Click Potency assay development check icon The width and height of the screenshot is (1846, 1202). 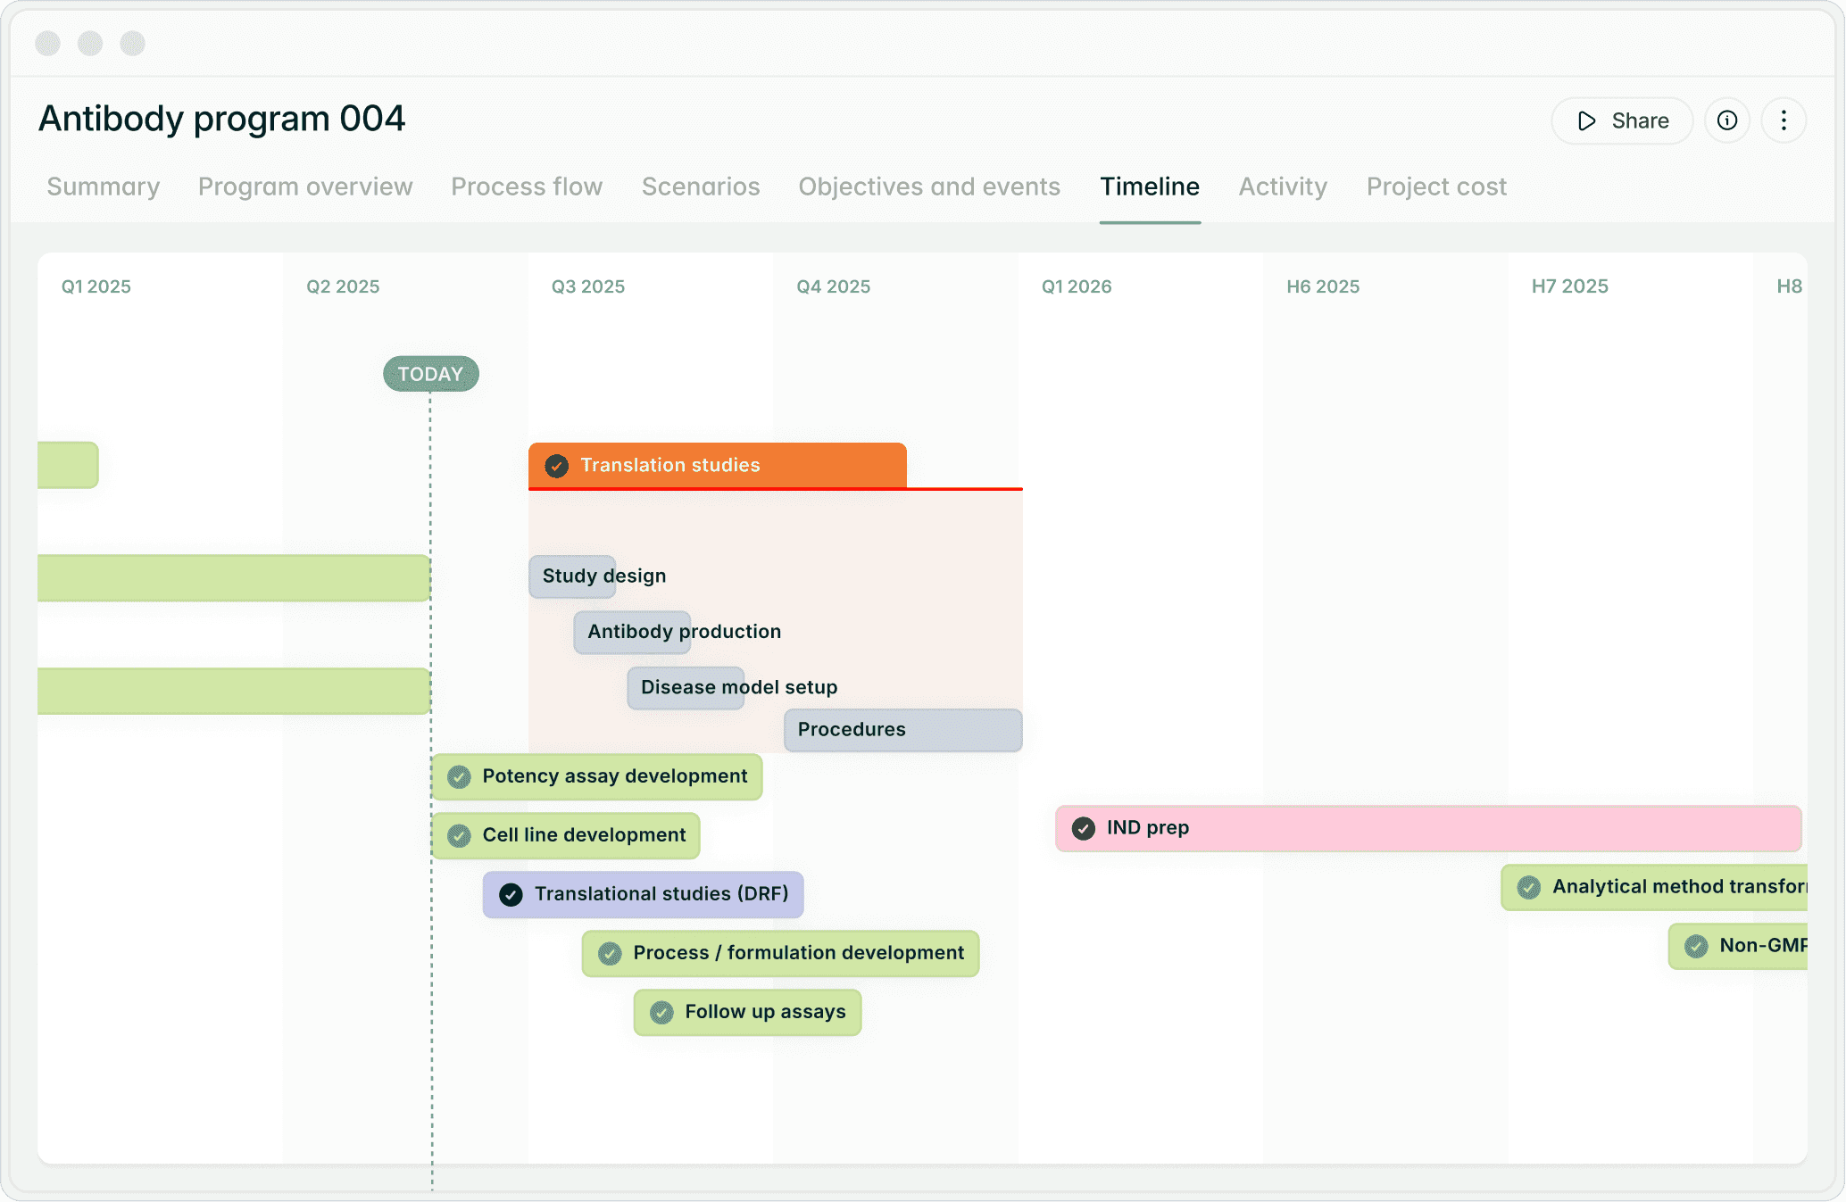tap(459, 776)
